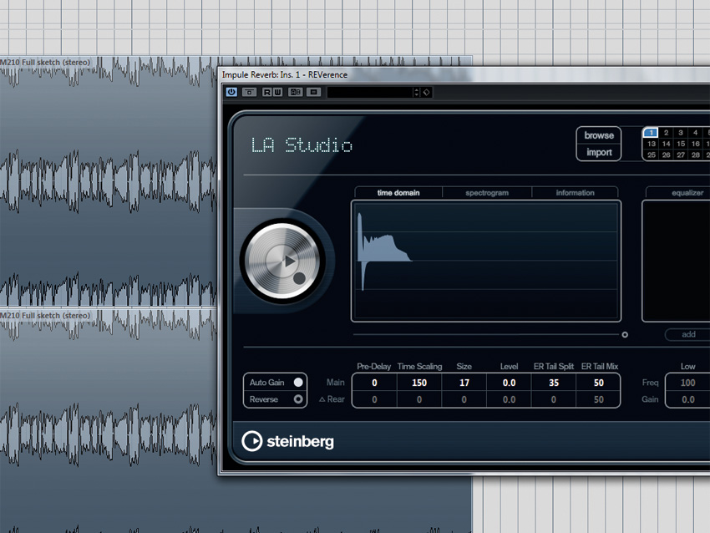Click the Low Freq value 100
The height and width of the screenshot is (533, 710).
(x=687, y=383)
